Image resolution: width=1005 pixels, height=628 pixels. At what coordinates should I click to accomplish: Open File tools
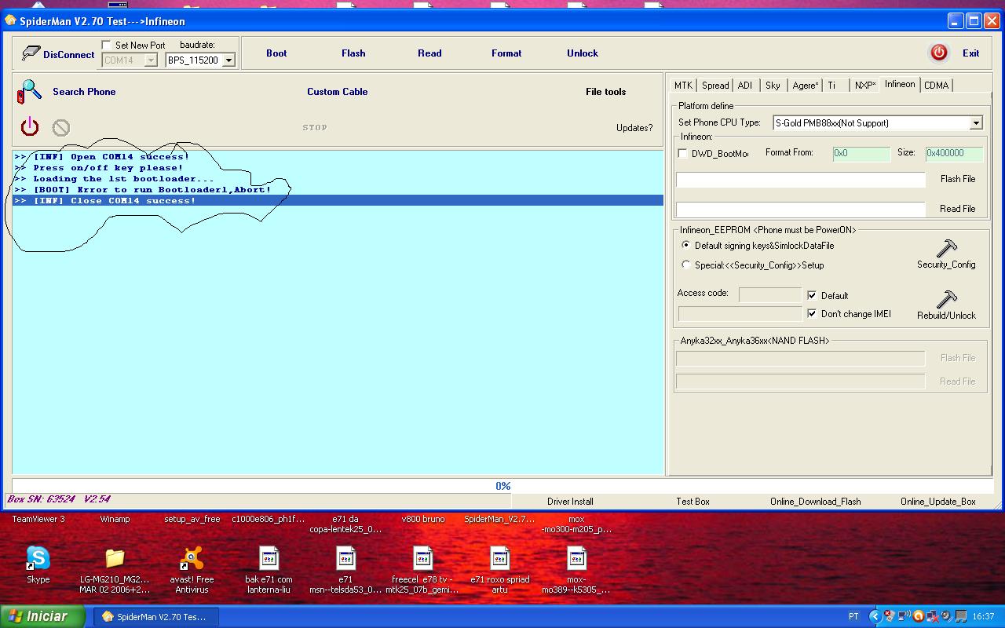[606, 92]
